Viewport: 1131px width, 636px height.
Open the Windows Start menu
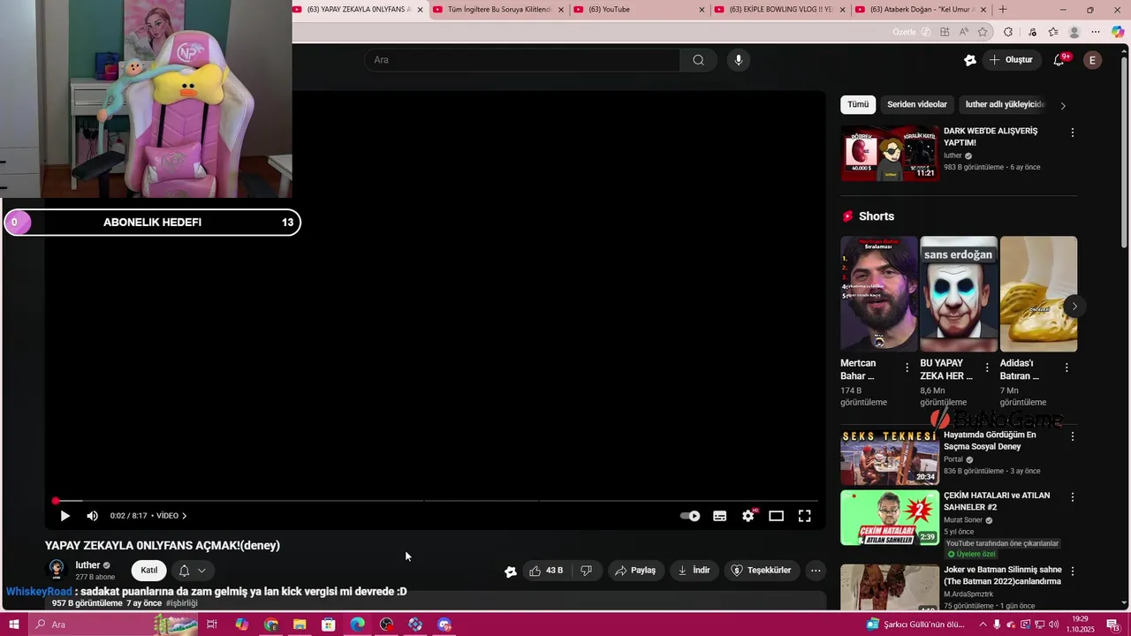(x=14, y=625)
